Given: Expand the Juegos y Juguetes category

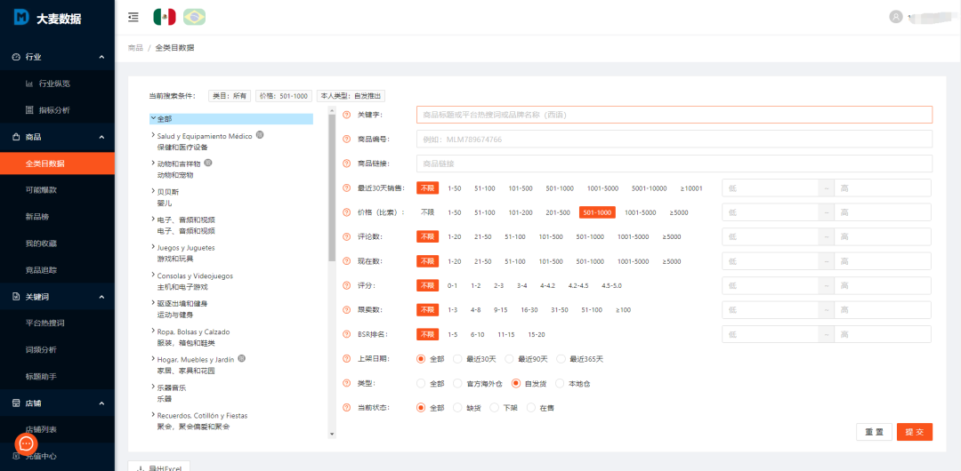Looking at the screenshot, I should pyautogui.click(x=154, y=248).
